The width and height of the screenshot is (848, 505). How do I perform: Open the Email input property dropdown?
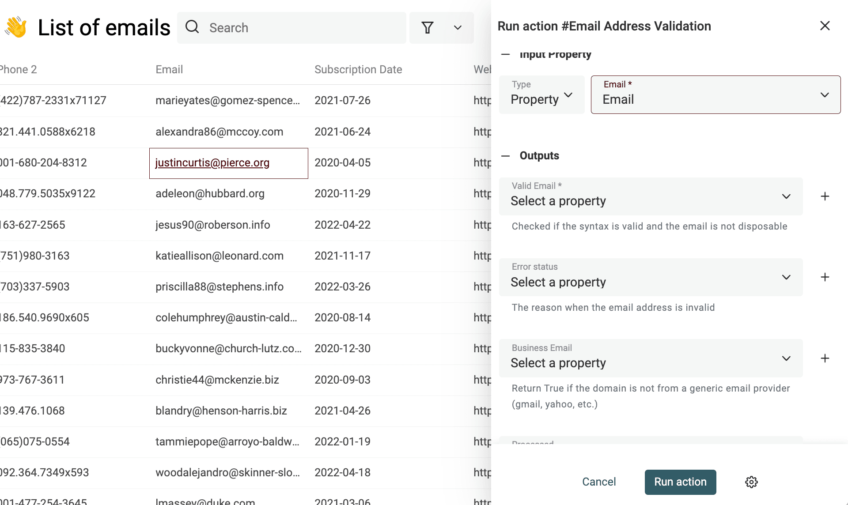(x=715, y=94)
